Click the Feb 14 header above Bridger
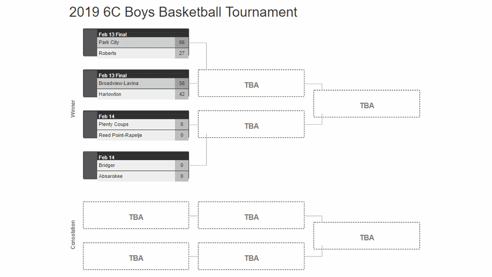Viewport: 492px width, 277px height. coord(107,157)
